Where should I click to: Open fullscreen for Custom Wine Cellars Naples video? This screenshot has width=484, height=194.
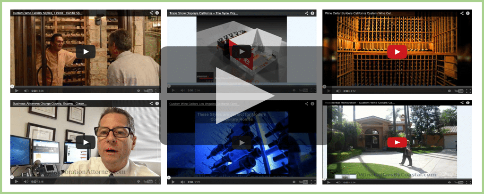pos(157,91)
